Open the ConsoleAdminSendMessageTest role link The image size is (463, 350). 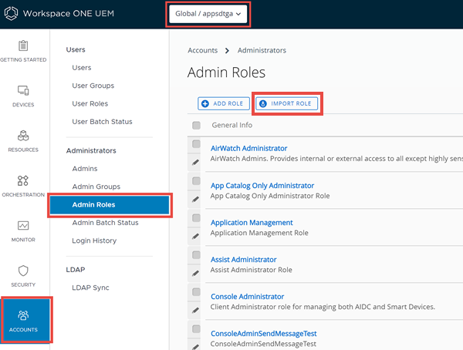pyautogui.click(x=263, y=334)
